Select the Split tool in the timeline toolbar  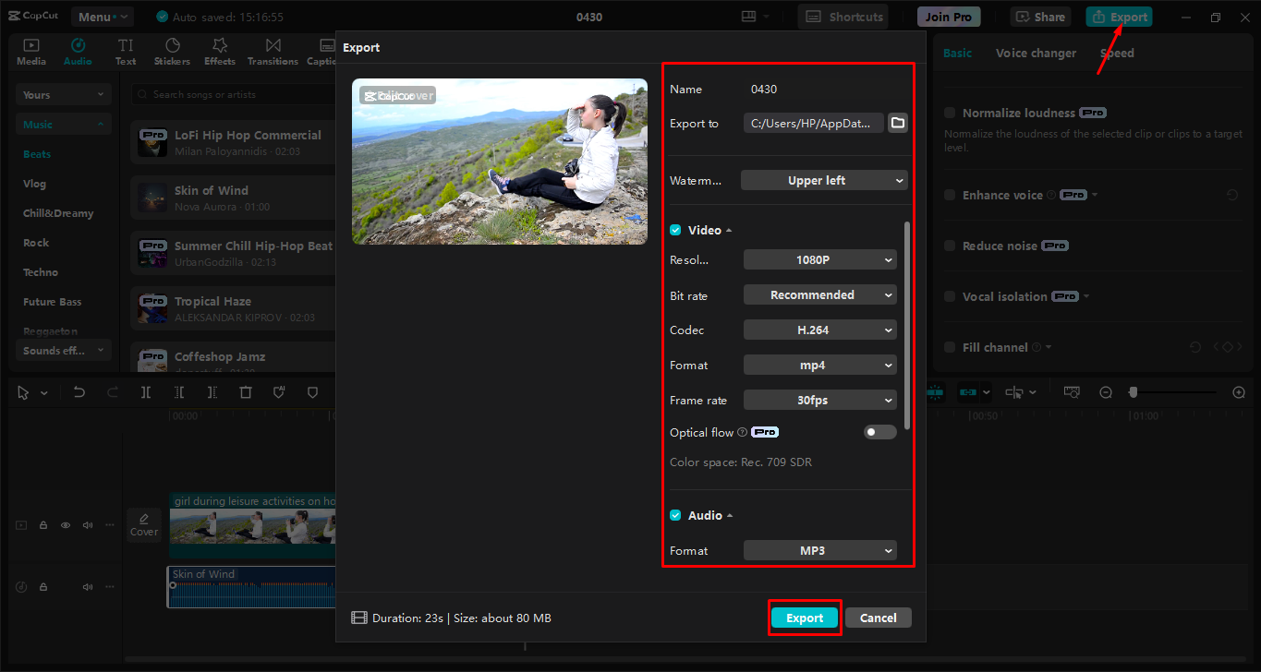pyautogui.click(x=145, y=391)
